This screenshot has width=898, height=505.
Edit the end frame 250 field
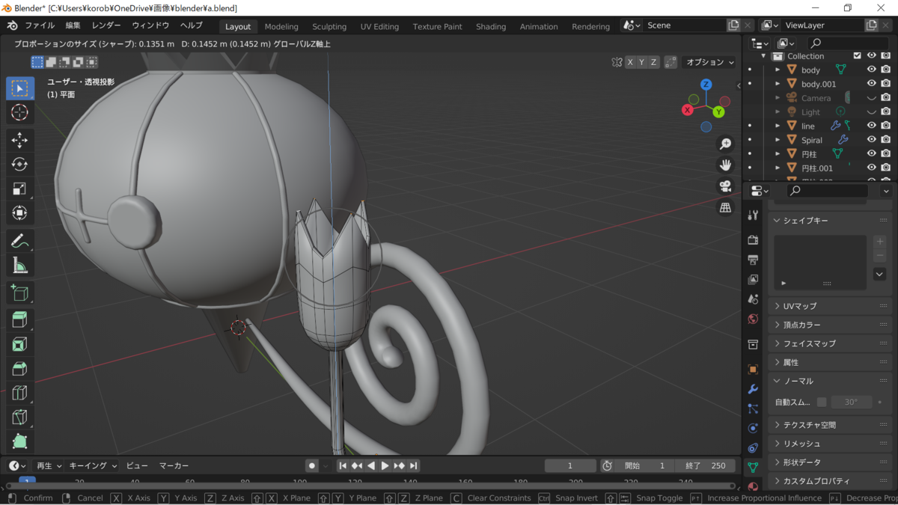click(704, 465)
